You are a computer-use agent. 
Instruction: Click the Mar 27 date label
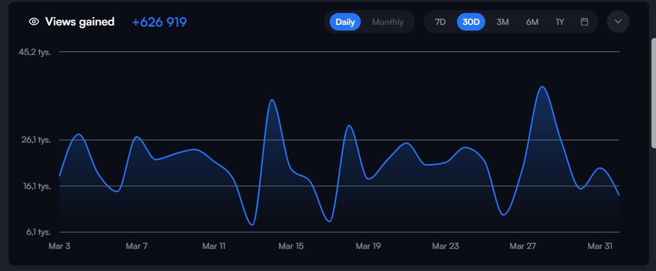[x=523, y=246]
